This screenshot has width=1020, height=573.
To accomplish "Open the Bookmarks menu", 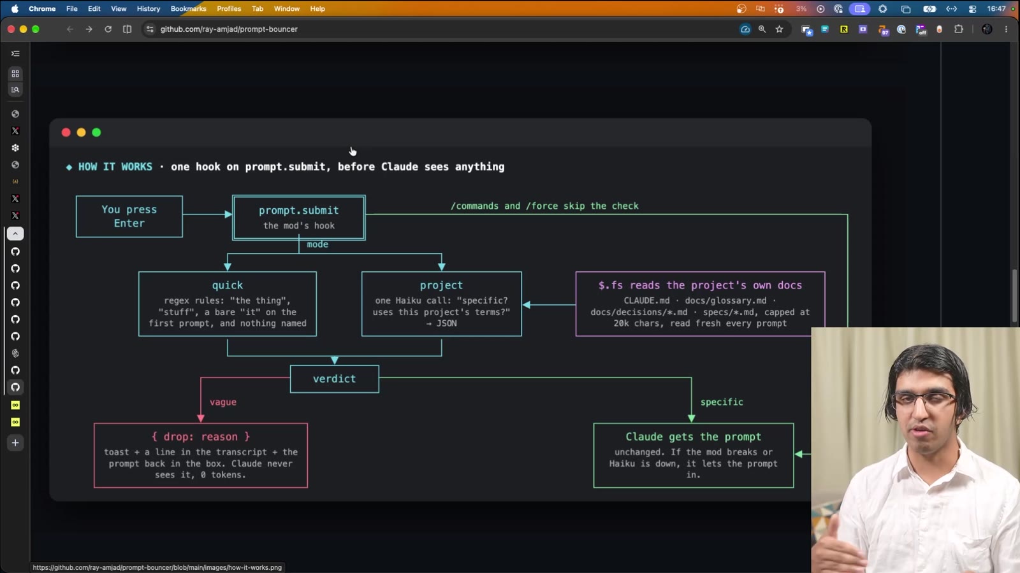I will click(x=189, y=9).
